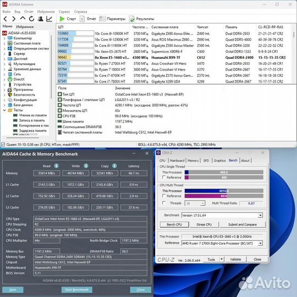The width and height of the screenshot is (297, 297).
Task: Click Start Benchmark in AIDA64 benchmark window
Action: (76, 289)
